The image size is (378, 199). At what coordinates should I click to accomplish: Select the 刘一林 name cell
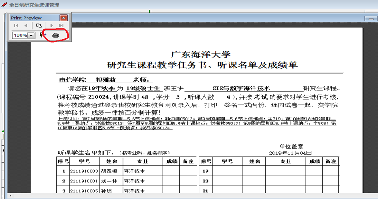click(109, 181)
